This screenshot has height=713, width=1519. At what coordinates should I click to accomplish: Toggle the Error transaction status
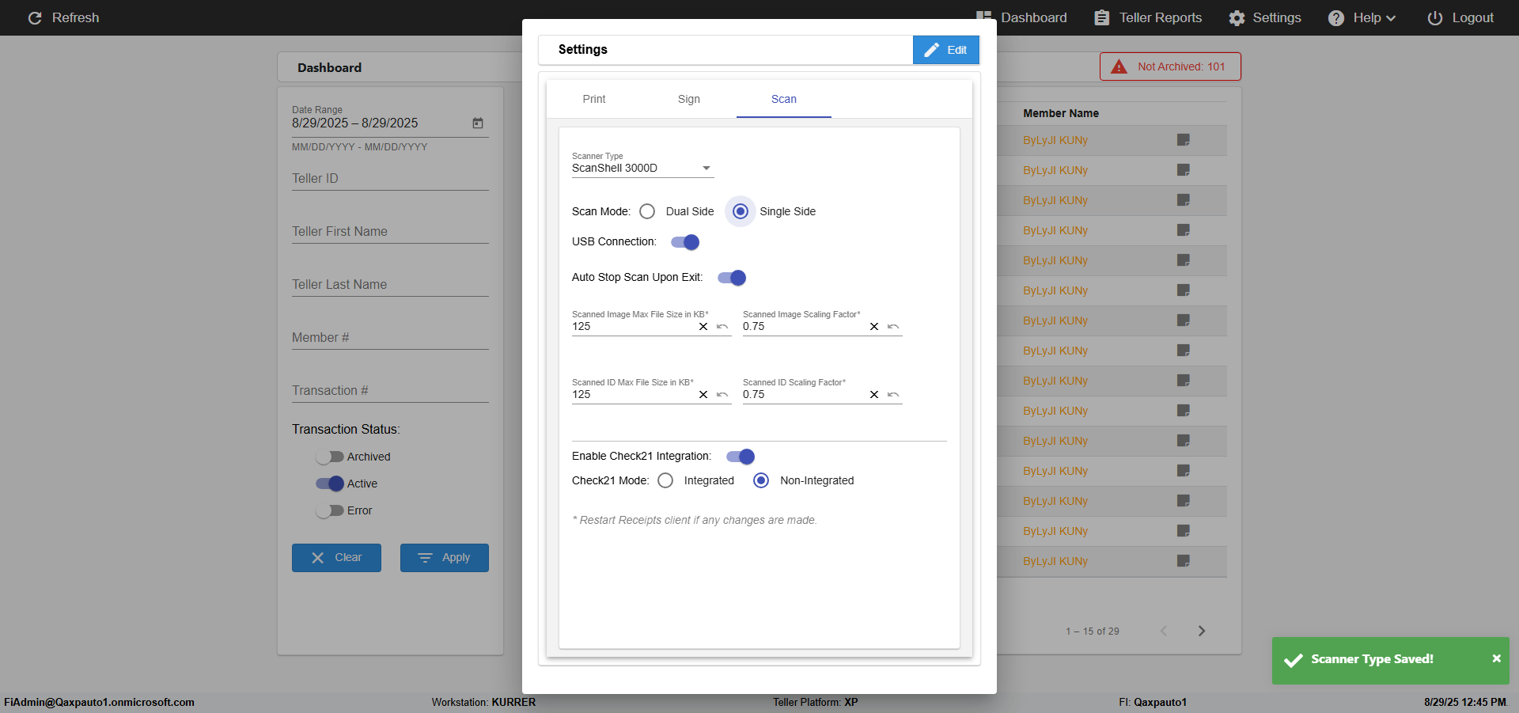(330, 510)
